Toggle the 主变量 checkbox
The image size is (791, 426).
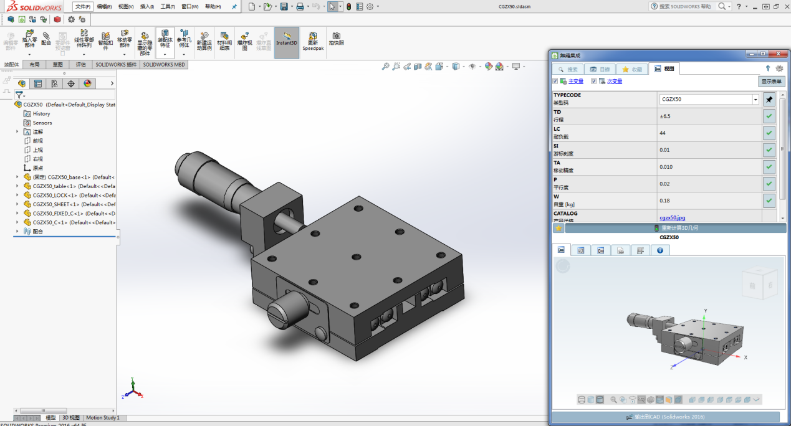pos(555,81)
